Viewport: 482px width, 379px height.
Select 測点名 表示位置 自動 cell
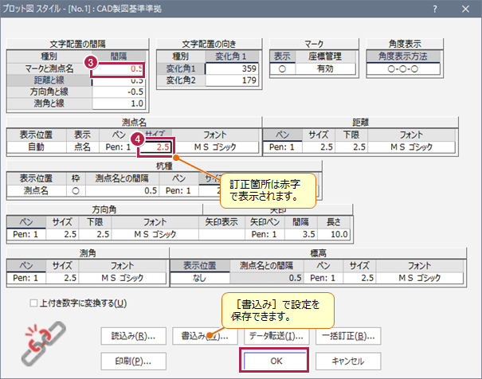point(37,147)
